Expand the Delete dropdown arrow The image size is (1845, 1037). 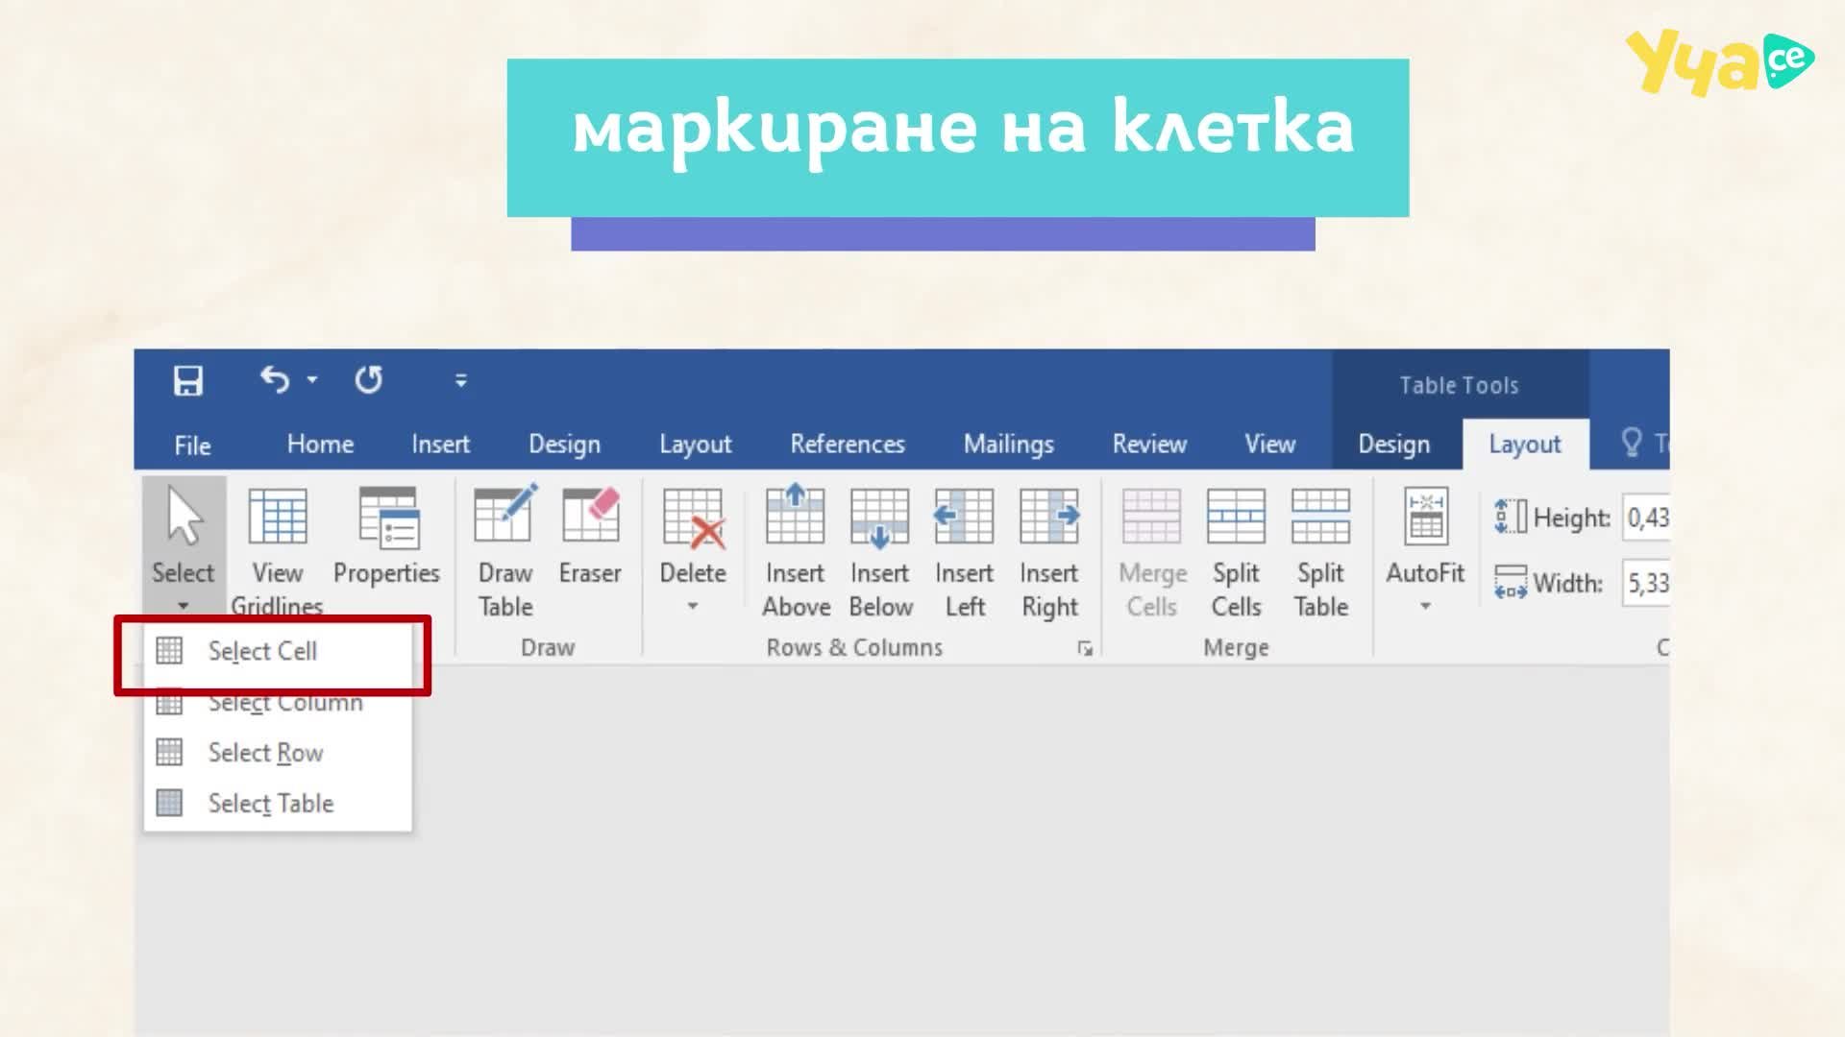click(x=692, y=606)
